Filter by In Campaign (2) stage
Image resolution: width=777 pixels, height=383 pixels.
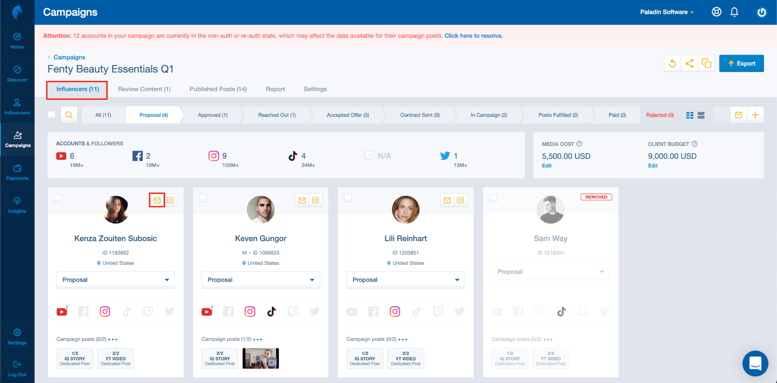489,115
